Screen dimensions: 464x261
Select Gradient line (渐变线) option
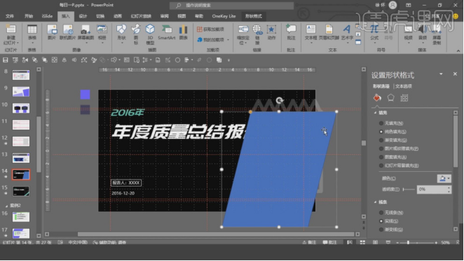(391, 229)
